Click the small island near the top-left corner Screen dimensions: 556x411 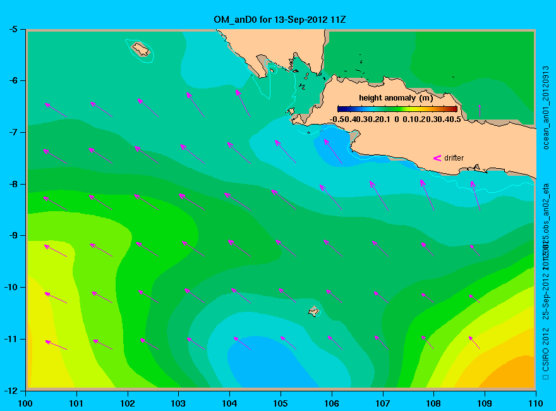(141, 49)
